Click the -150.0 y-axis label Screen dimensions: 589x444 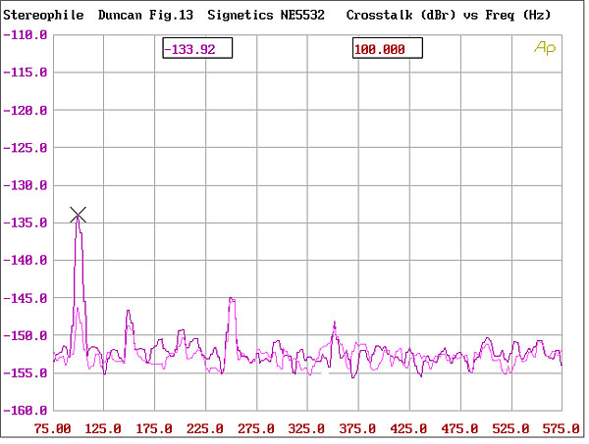point(26,335)
